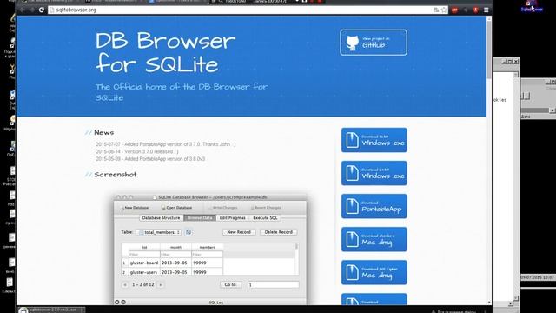Open the downloaded sqlitebrowser exe in download bar
The width and height of the screenshot is (556, 313).
pyautogui.click(x=52, y=310)
